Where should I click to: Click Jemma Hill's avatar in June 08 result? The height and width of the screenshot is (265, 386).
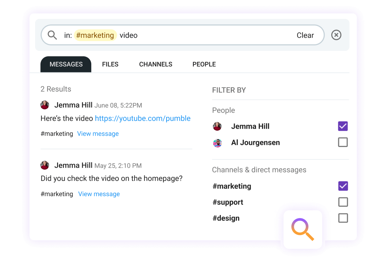coord(45,105)
